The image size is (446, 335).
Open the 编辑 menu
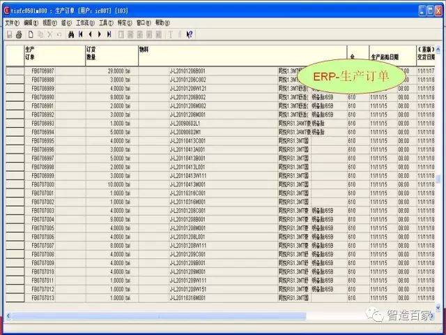[x=31, y=23]
